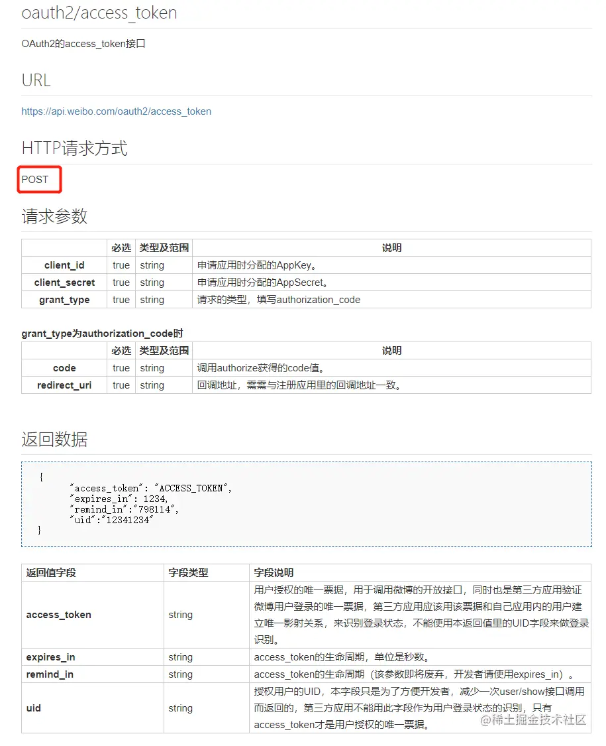Click the OAuth2的access_token接口 description line

click(83, 44)
